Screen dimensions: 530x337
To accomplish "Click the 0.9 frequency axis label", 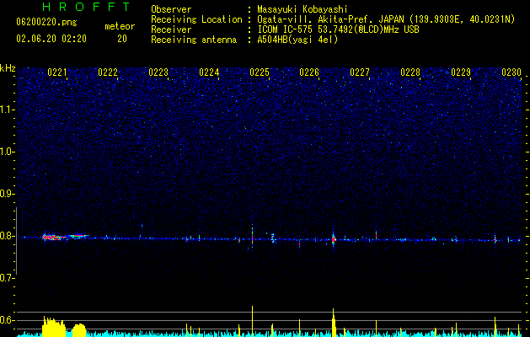I will pyautogui.click(x=8, y=194).
